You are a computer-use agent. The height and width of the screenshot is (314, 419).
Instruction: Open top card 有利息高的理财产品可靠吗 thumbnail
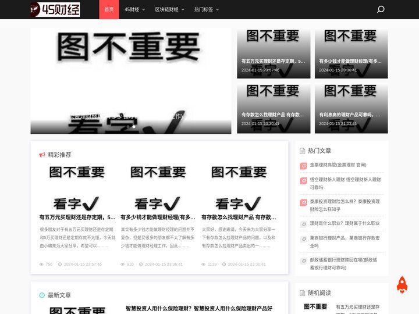pos(351,108)
